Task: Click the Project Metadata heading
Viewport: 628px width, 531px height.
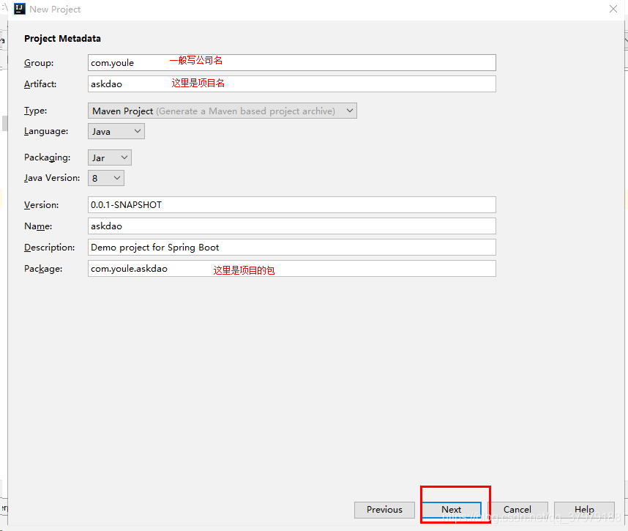Action: pos(62,39)
